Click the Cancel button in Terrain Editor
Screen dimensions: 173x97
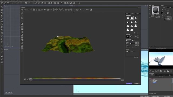(x=137, y=83)
